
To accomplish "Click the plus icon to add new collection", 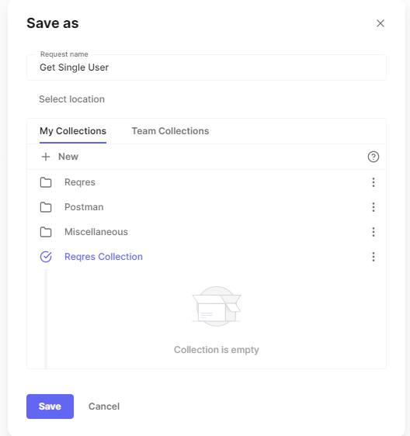I will pos(46,157).
